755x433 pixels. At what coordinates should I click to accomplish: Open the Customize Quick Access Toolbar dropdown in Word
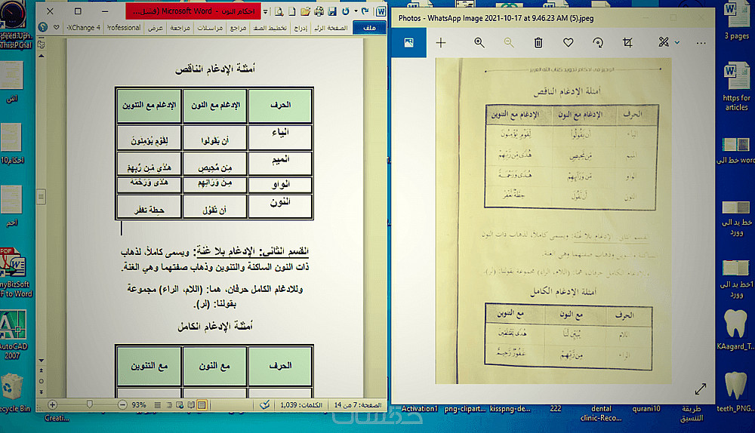point(265,11)
